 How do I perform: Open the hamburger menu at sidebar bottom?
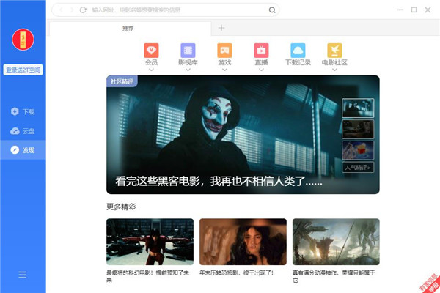(x=23, y=275)
